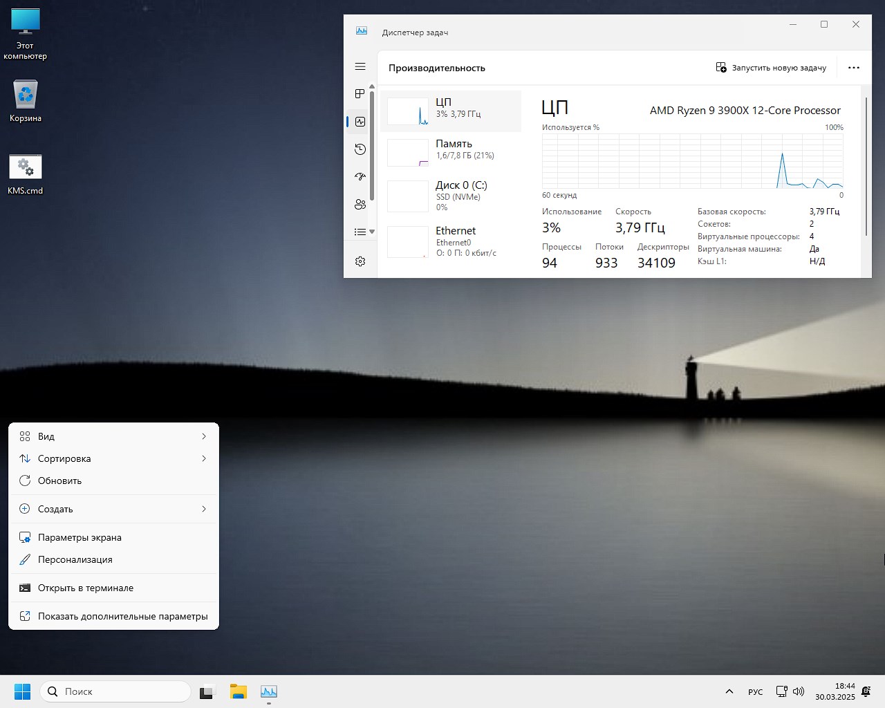Click Процессы value 94
The width and height of the screenshot is (885, 708).
[550, 263]
